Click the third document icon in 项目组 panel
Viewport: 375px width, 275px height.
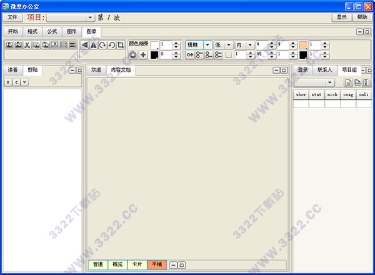(x=366, y=82)
